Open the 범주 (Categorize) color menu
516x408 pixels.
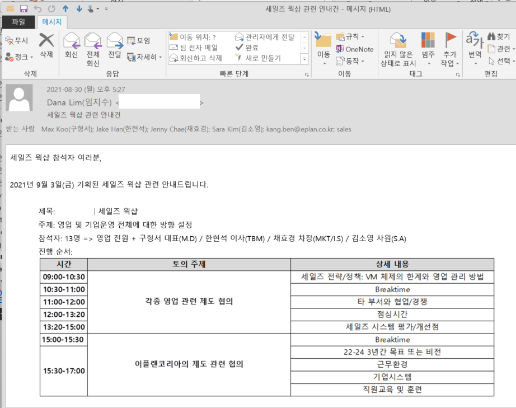point(428,49)
